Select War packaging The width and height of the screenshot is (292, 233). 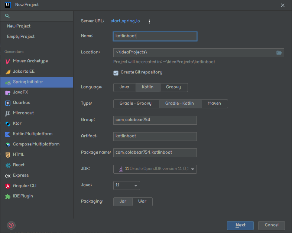[x=142, y=202]
